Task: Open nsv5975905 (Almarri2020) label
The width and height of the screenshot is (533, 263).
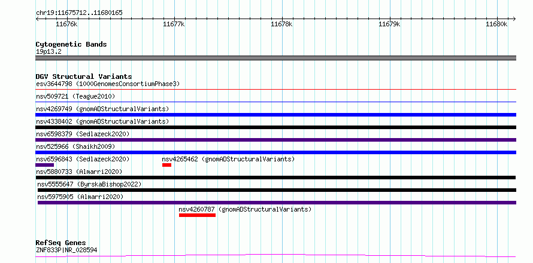Action: click(x=80, y=197)
